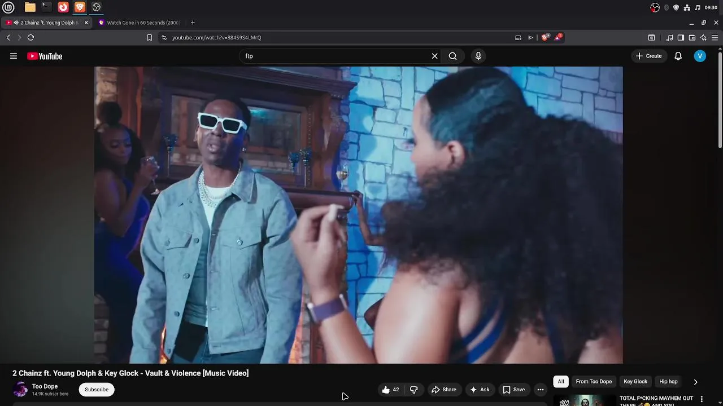The image size is (723, 406).
Task: Close the 2 Chainz YouTube tab
Action: point(86,23)
